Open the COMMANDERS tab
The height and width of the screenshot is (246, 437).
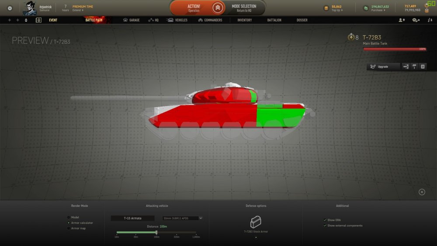[x=210, y=20]
